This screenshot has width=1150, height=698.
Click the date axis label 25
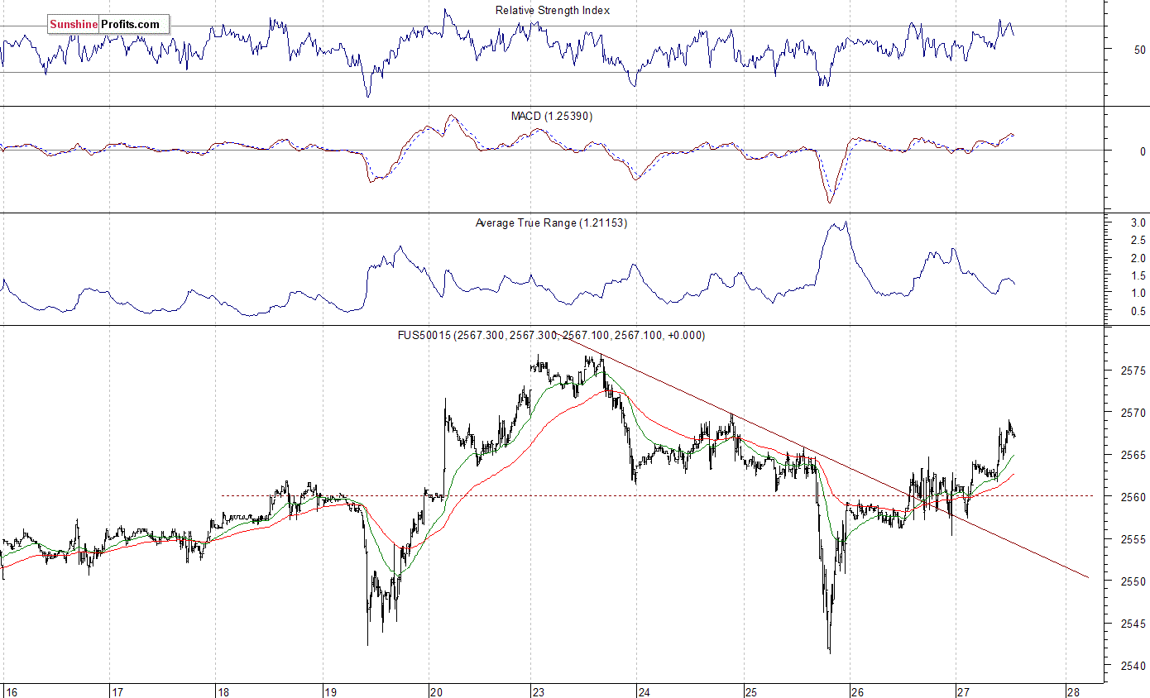click(x=751, y=691)
